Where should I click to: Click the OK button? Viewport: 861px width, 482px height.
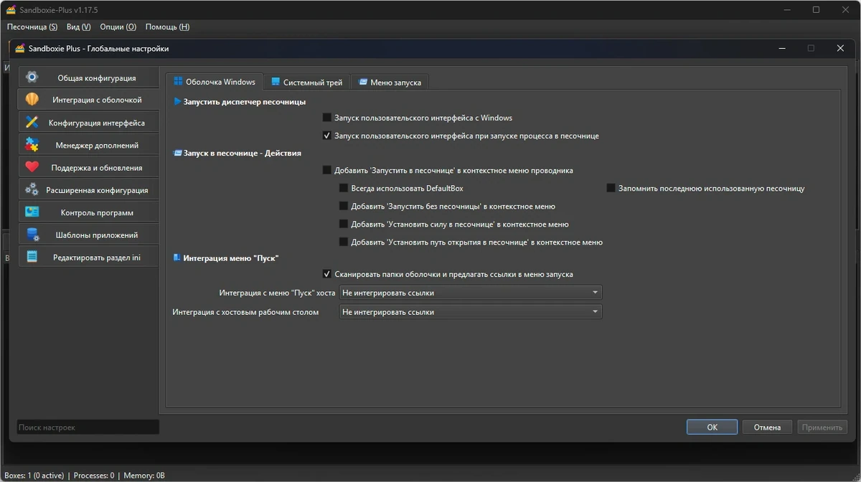[712, 427]
